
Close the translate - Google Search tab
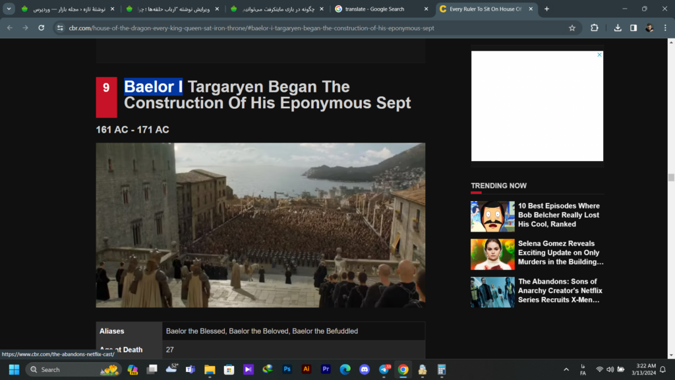coord(426,9)
